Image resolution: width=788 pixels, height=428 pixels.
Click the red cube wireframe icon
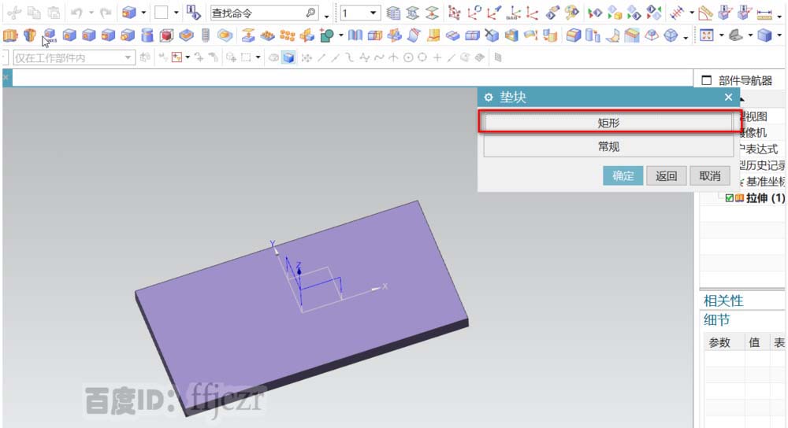166,35
